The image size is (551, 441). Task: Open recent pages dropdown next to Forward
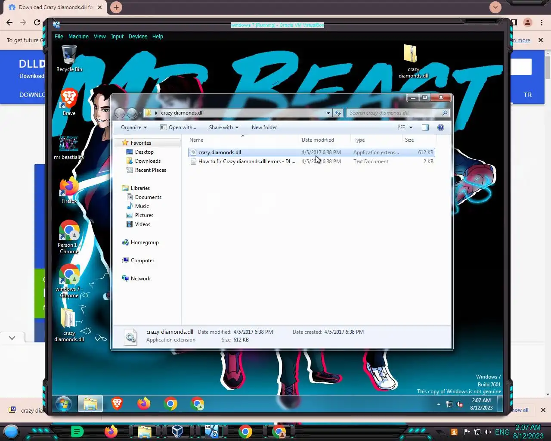[140, 113]
